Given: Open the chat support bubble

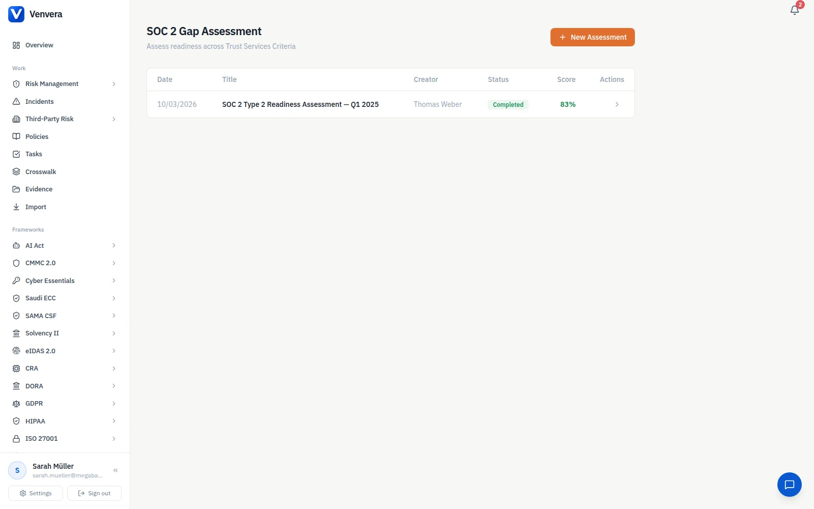Looking at the screenshot, I should 790,485.
